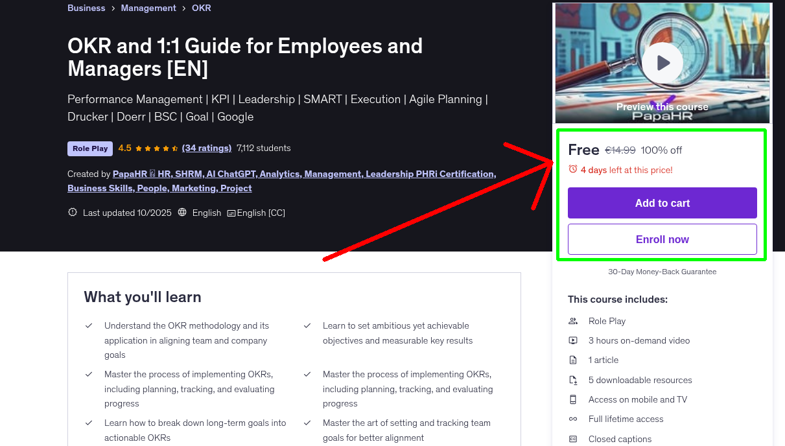The image size is (785, 446).
Task: Select the on-demand video icon
Action: [x=573, y=340]
